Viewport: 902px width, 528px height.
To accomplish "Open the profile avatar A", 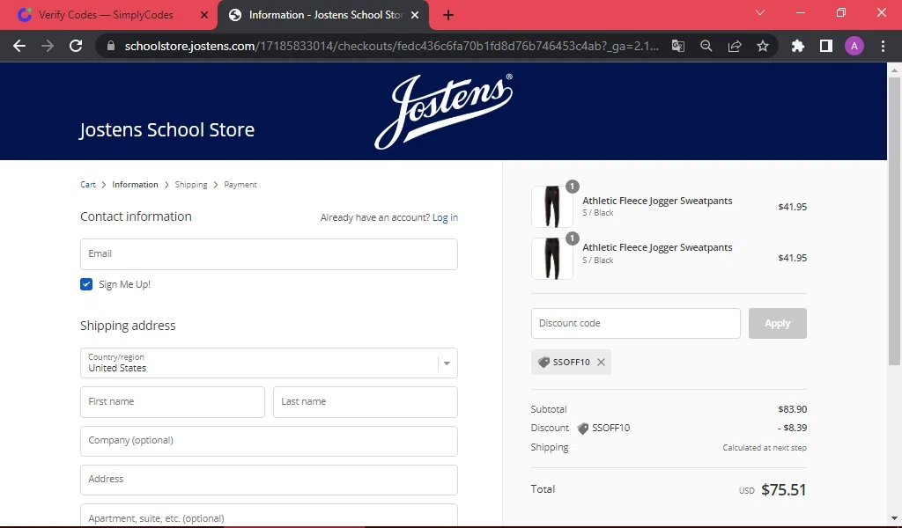I will (x=854, y=46).
